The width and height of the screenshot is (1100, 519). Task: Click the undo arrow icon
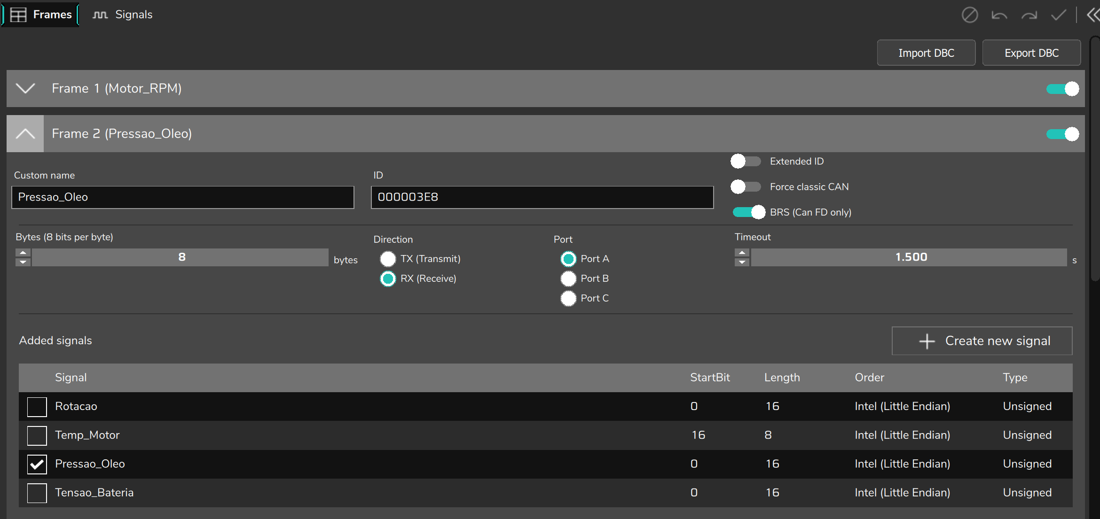point(999,15)
